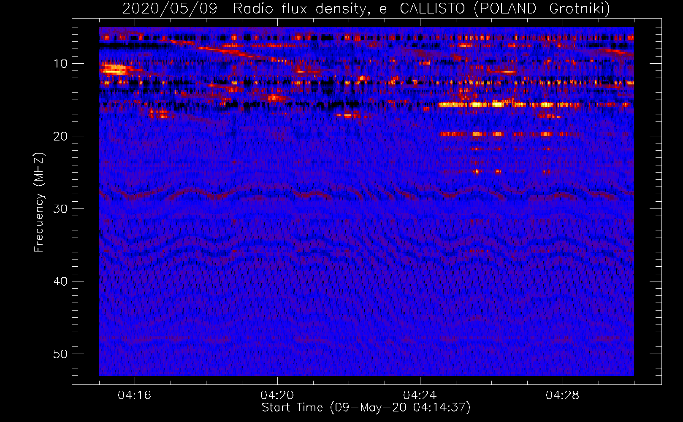This screenshot has width=683, height=422.
Task: Click the station name "(POLAND-Grotniki)"
Action: point(542,8)
